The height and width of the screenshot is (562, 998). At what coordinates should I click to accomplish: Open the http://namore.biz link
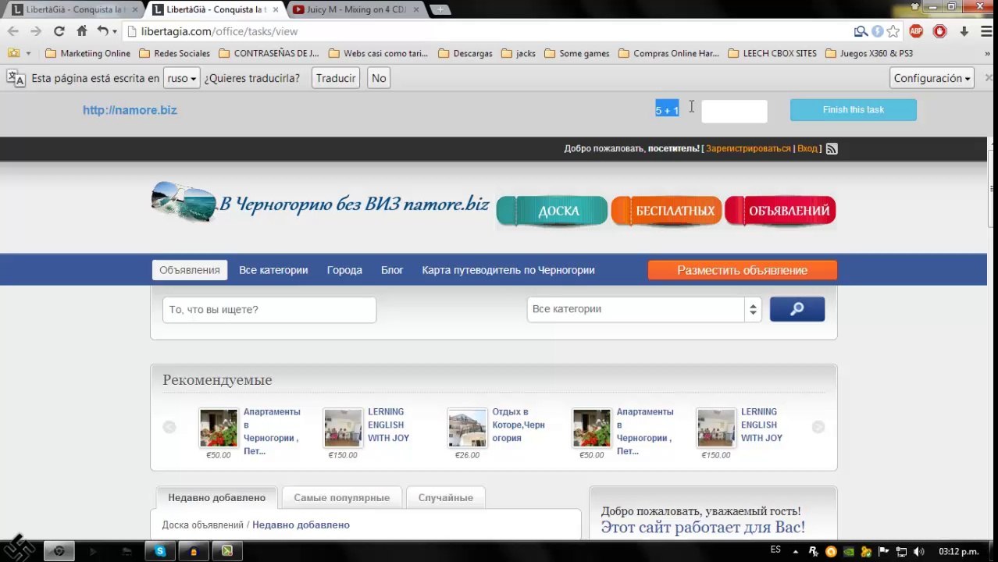[x=130, y=110]
